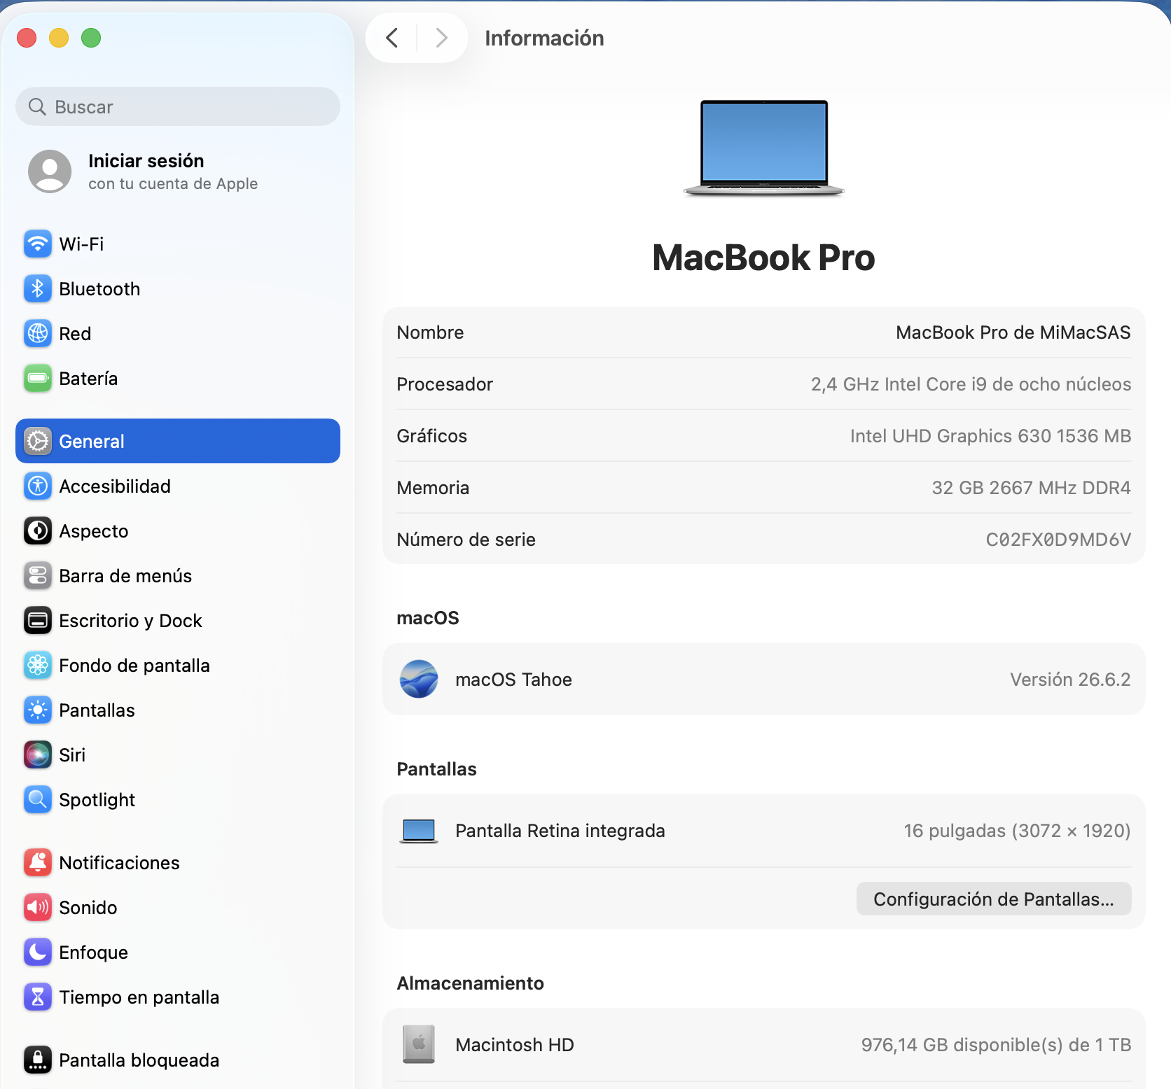This screenshot has height=1089, width=1171.
Task: Open Fondo de pantalla flower icon
Action: pos(38,666)
